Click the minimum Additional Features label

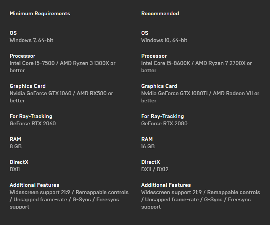click(x=34, y=185)
